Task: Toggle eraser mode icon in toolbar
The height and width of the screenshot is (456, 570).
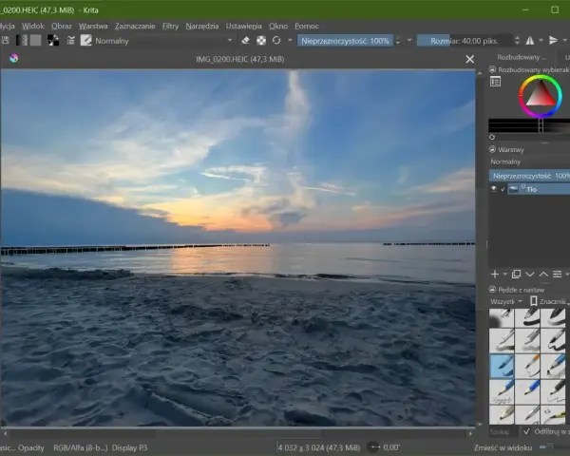Action: click(x=245, y=40)
